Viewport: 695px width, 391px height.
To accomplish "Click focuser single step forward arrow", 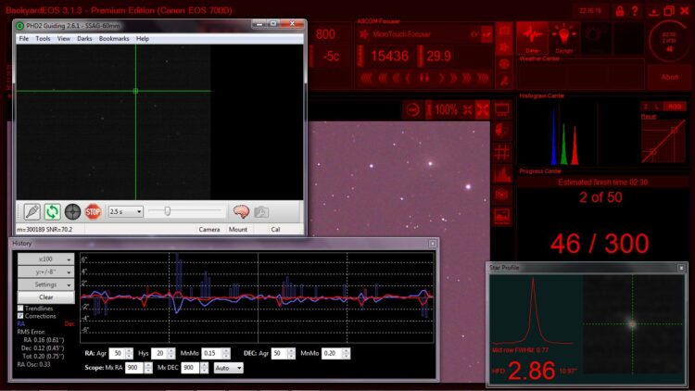I will (441, 79).
